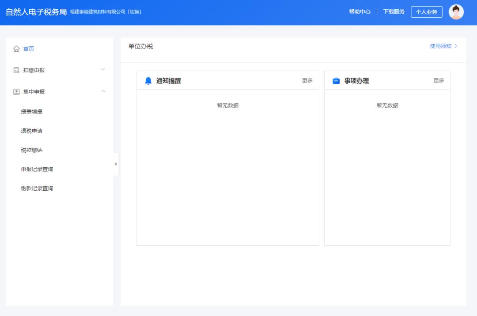The width and height of the screenshot is (477, 316).
Task: Click the 使用须知 arrow icon
Action: 457,46
